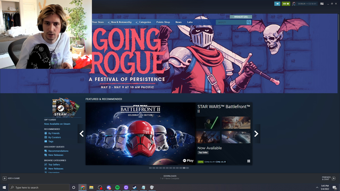Viewport: 340px width, 191px height.
Task: Go to previous featured game arrow
Action: pos(81,134)
